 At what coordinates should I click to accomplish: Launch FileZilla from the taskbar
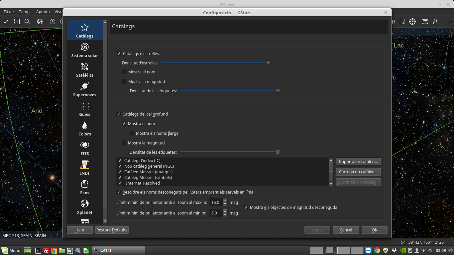coord(47,251)
